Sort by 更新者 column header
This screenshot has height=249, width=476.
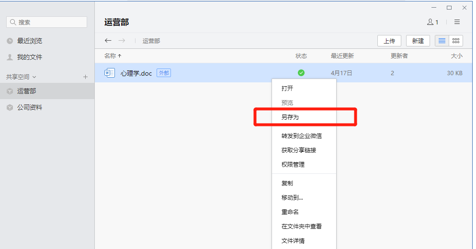tap(399, 56)
